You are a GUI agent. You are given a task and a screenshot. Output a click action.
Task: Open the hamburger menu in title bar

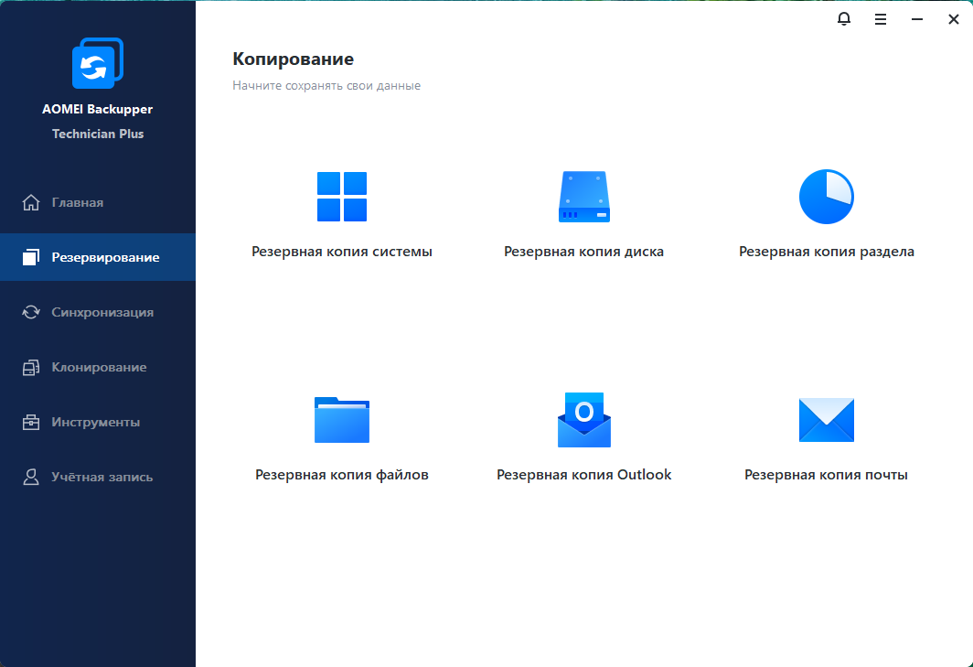[x=880, y=19]
